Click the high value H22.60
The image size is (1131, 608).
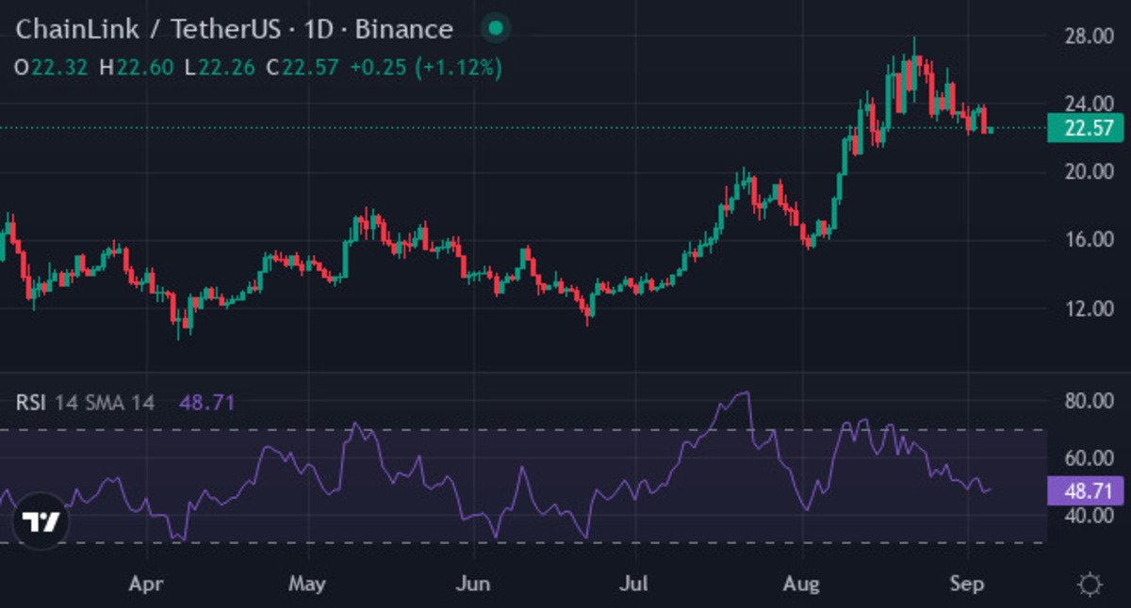click(136, 68)
